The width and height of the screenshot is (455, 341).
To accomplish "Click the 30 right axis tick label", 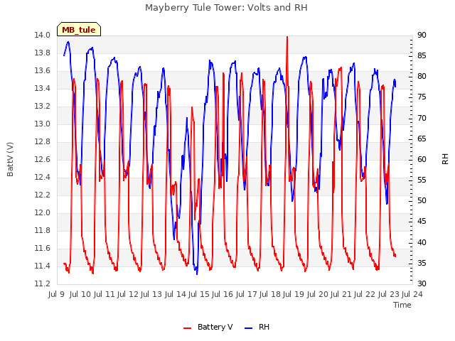I will 422,283.
